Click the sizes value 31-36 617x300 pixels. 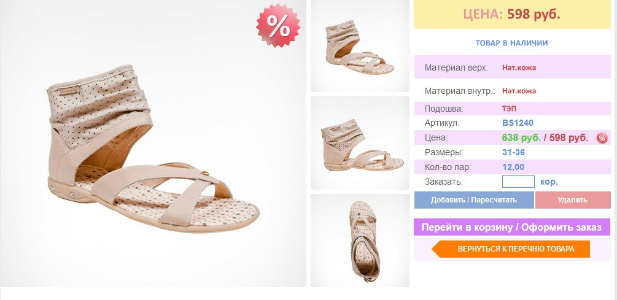513,152
